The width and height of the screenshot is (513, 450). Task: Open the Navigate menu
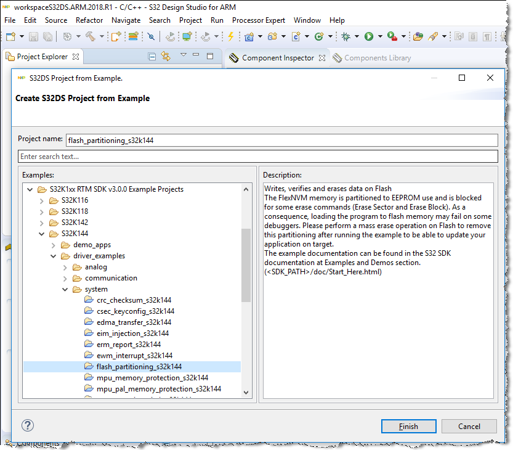(x=126, y=20)
